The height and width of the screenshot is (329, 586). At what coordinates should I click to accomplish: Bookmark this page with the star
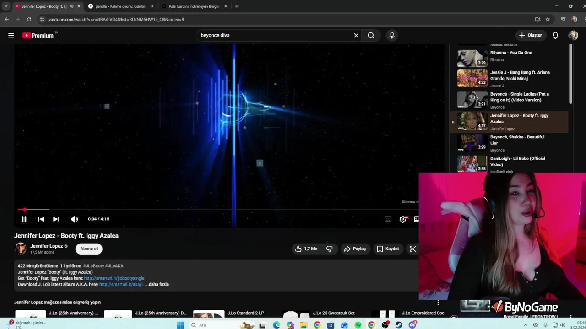tap(548, 19)
